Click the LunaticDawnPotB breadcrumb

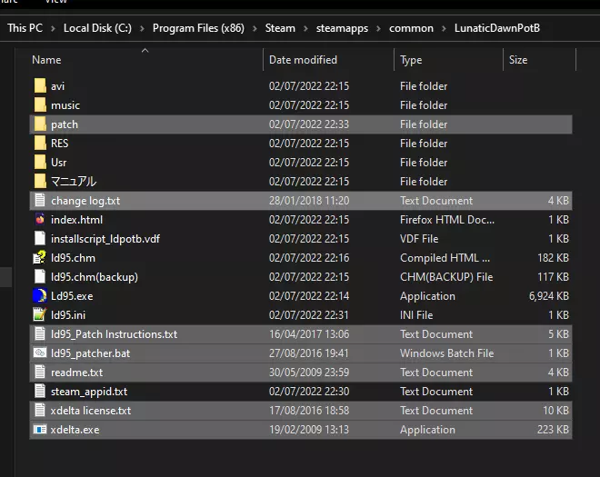pos(497,28)
